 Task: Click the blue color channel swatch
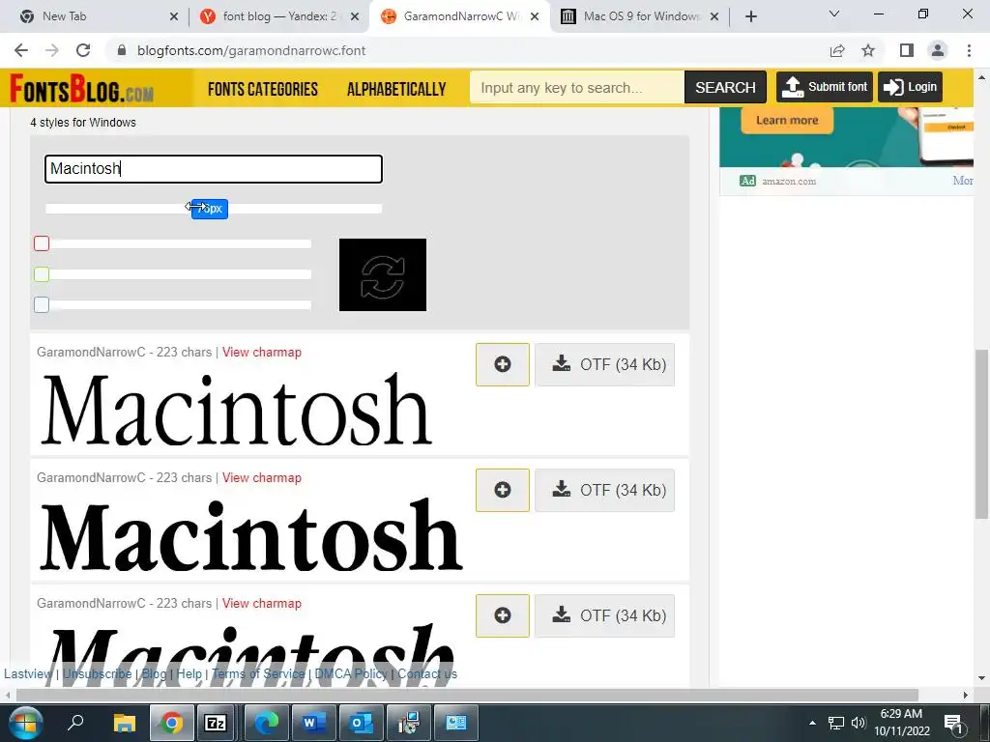42,304
